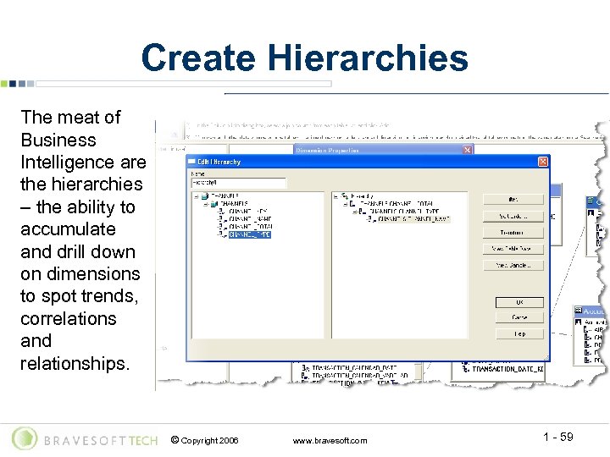Collapse the CHANNELS table node
This screenshot has height=457, width=610.
pyautogui.click(x=206, y=204)
